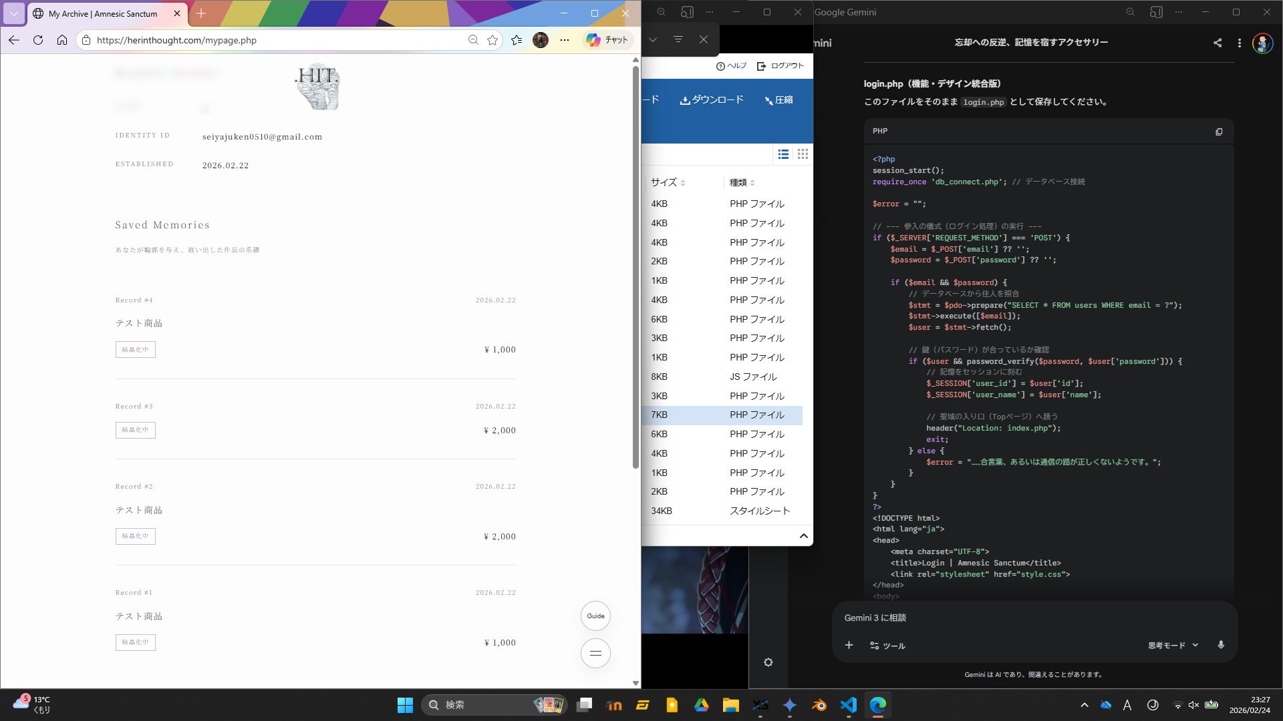Open Gemini settings gear icon
The width and height of the screenshot is (1283, 721).
768,662
